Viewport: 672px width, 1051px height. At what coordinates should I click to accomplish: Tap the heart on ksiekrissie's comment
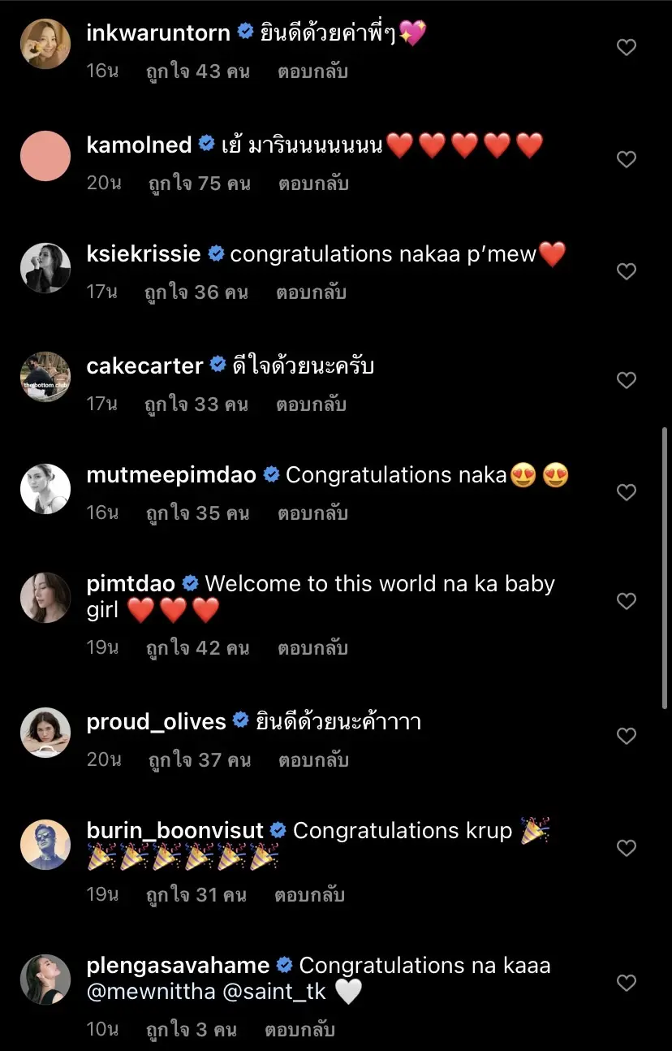point(627,271)
